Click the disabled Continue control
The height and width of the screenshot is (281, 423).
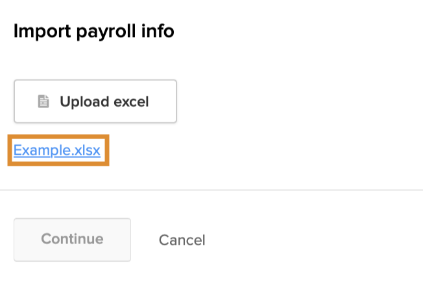point(72,240)
